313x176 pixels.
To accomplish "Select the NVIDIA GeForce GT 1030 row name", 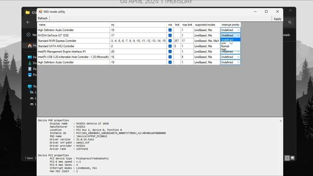I will coord(73,35).
